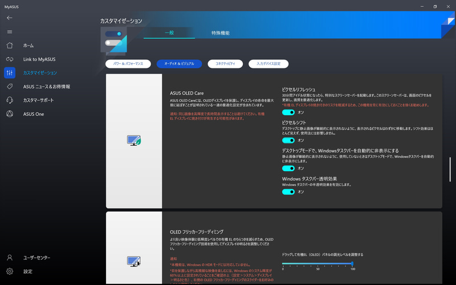
Task: Toggle auto-hide Windows taskbar switch
Action: tap(288, 168)
